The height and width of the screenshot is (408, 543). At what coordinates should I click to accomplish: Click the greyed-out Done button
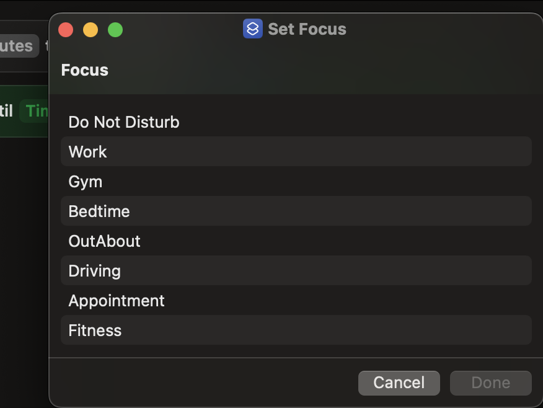(490, 383)
